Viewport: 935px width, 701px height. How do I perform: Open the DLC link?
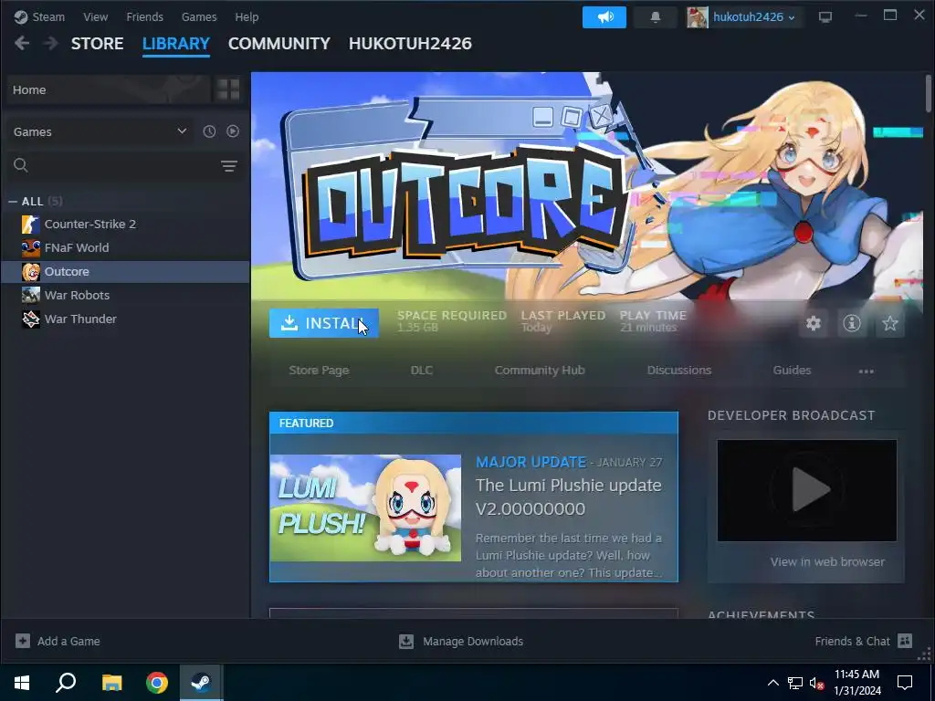(422, 371)
